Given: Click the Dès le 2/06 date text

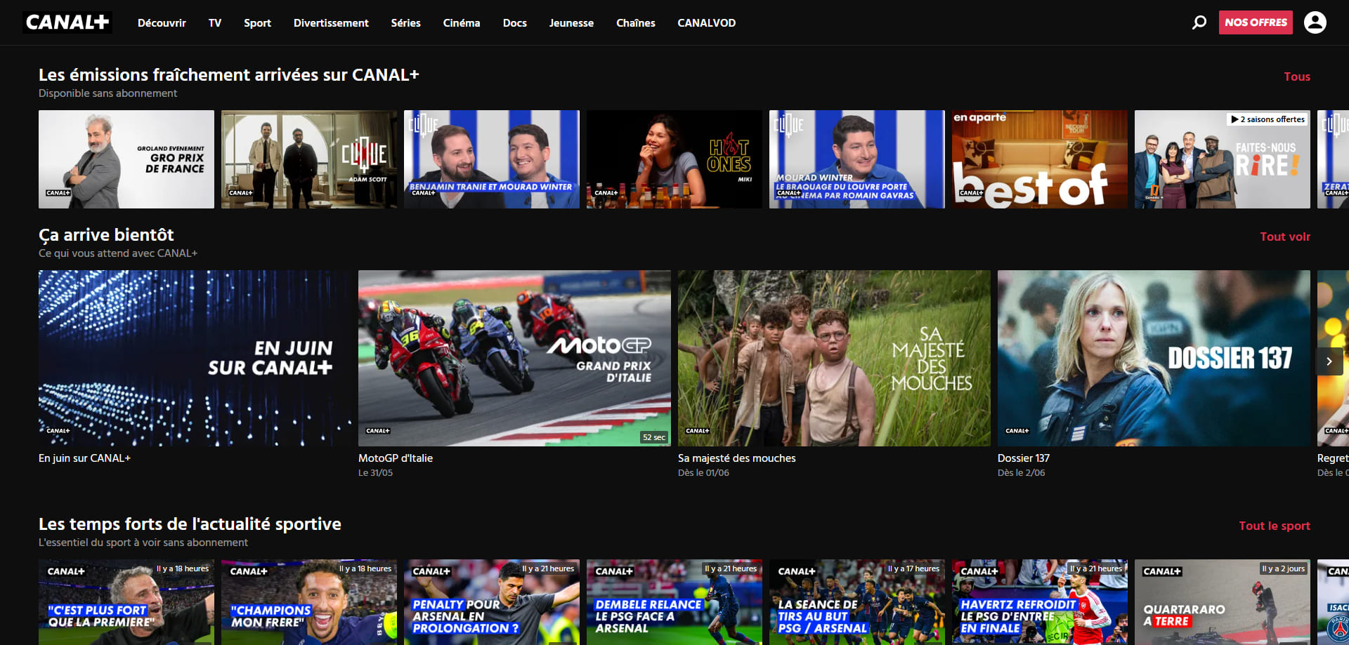Looking at the screenshot, I should 1021,473.
